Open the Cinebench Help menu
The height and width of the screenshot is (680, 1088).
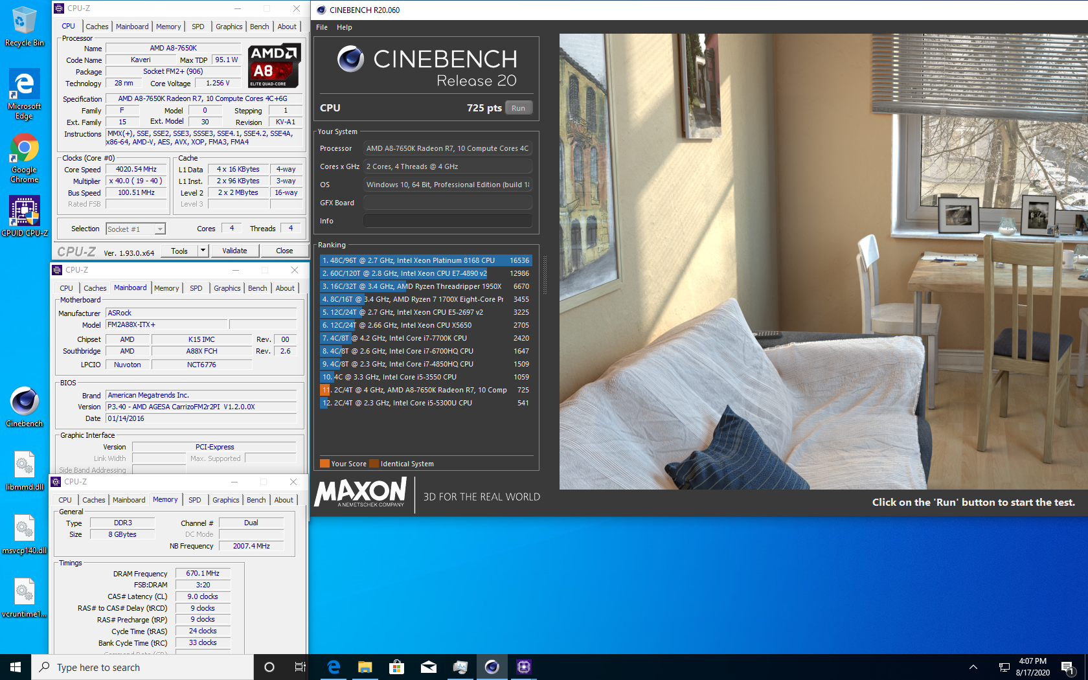click(345, 27)
